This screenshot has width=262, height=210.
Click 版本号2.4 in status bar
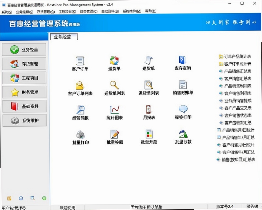point(225,207)
